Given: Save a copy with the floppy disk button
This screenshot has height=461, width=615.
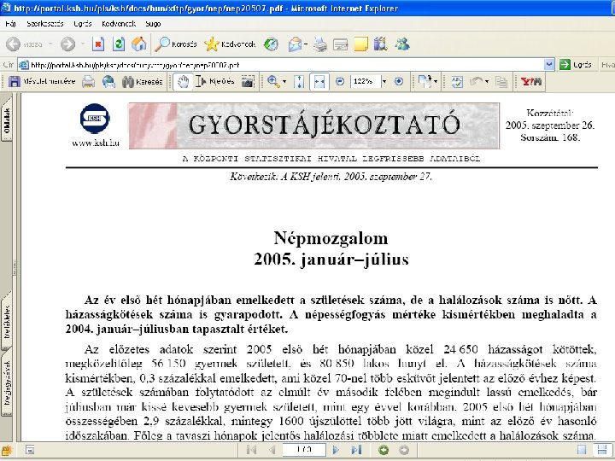Looking at the screenshot, I should [42, 82].
